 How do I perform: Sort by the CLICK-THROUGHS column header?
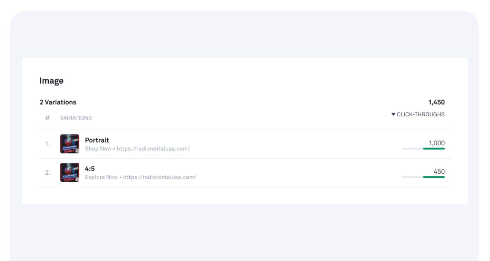point(418,114)
